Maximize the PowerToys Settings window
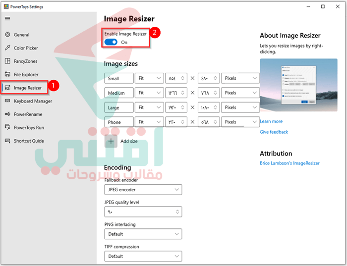347x266 pixels. coord(323,6)
